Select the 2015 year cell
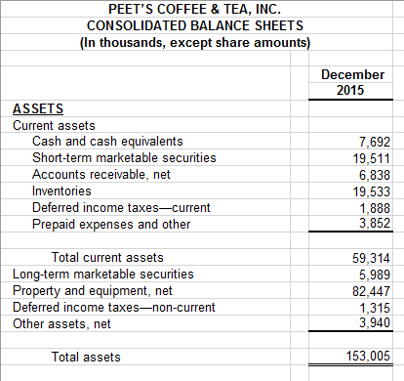The width and height of the screenshot is (404, 381). [350, 90]
